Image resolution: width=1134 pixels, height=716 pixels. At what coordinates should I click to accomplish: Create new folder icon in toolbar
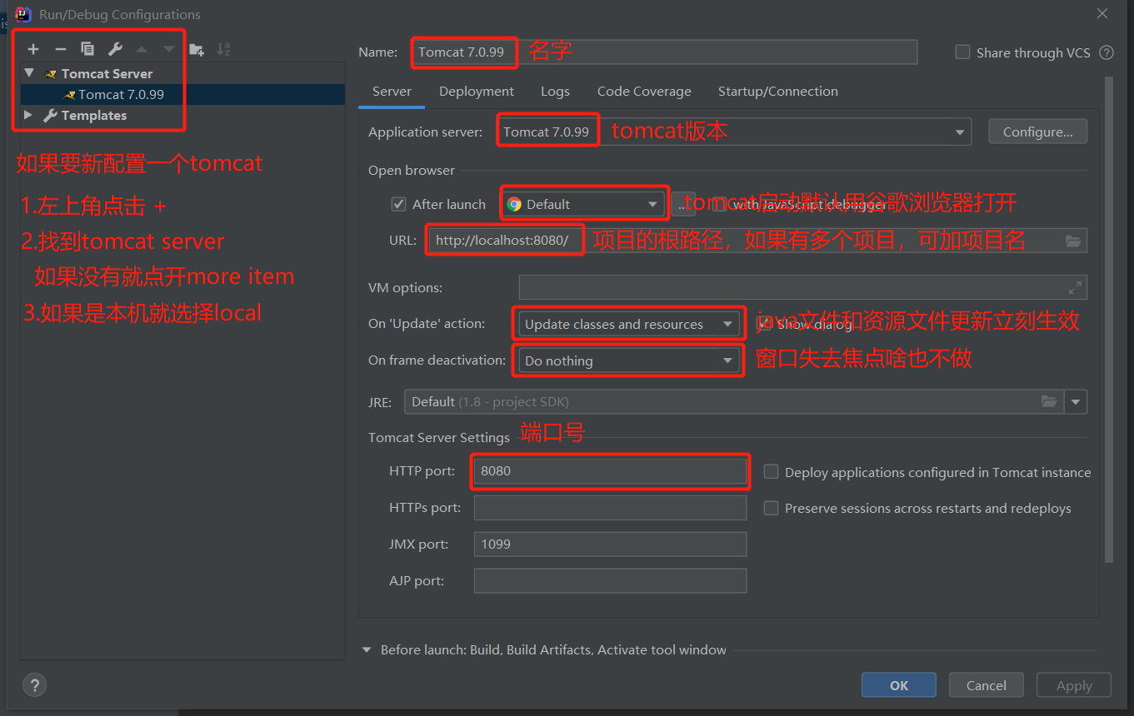tap(197, 49)
